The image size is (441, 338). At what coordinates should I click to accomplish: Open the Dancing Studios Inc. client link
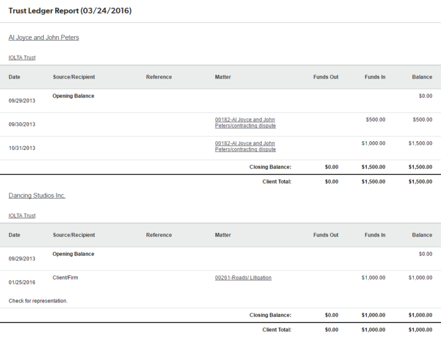click(37, 196)
